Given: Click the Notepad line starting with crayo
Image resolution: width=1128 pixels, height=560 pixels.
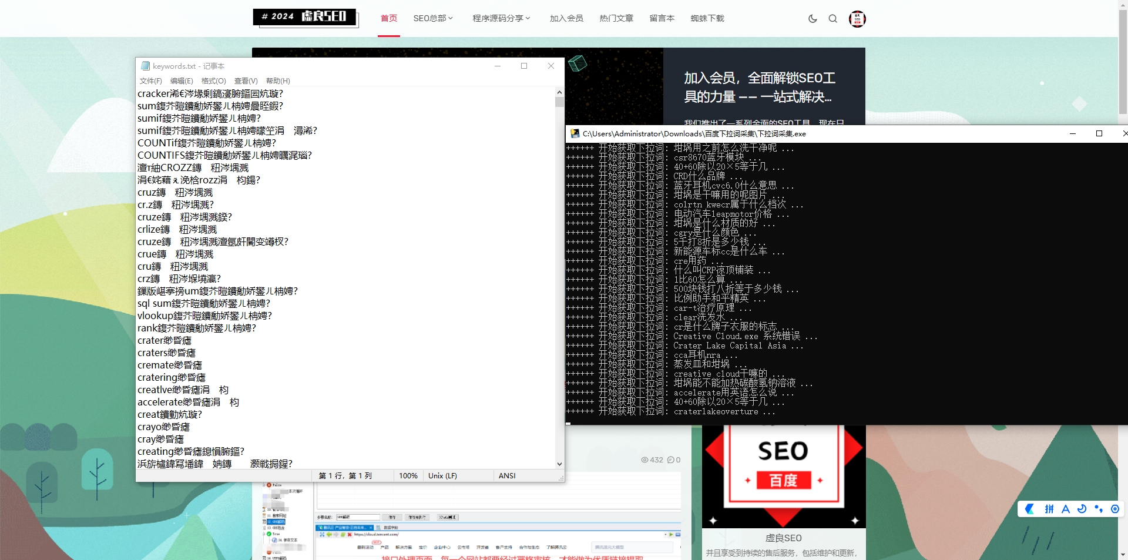Looking at the screenshot, I should [x=163, y=427].
